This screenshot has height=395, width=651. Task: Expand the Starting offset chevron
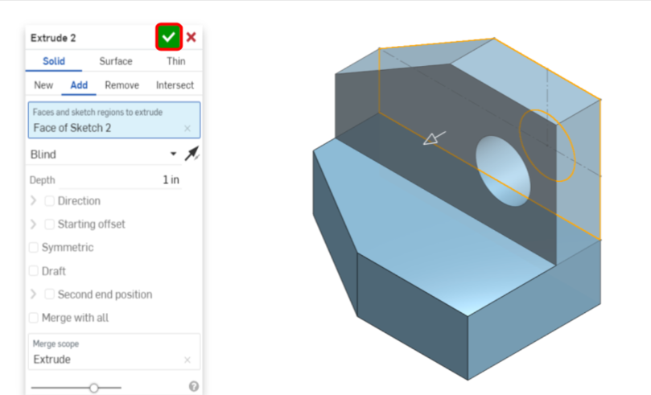pos(34,224)
